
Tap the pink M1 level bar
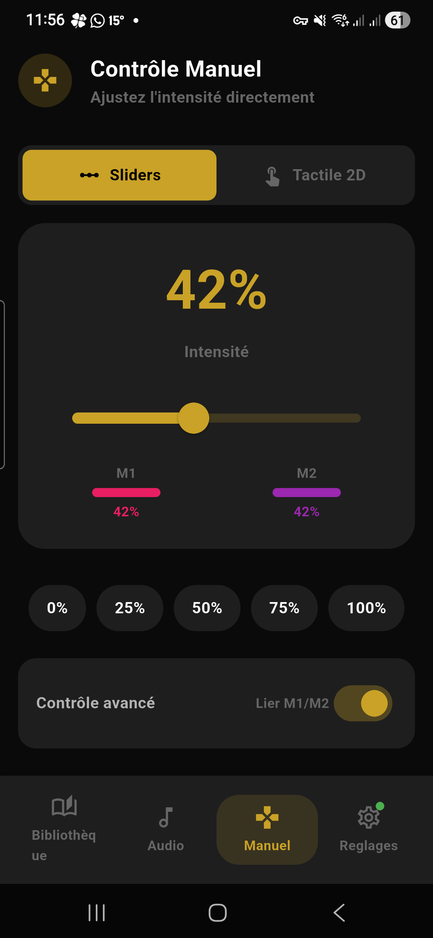126,493
